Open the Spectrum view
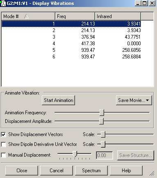The width and height of the screenshot is (157, 178). (x=91, y=171)
